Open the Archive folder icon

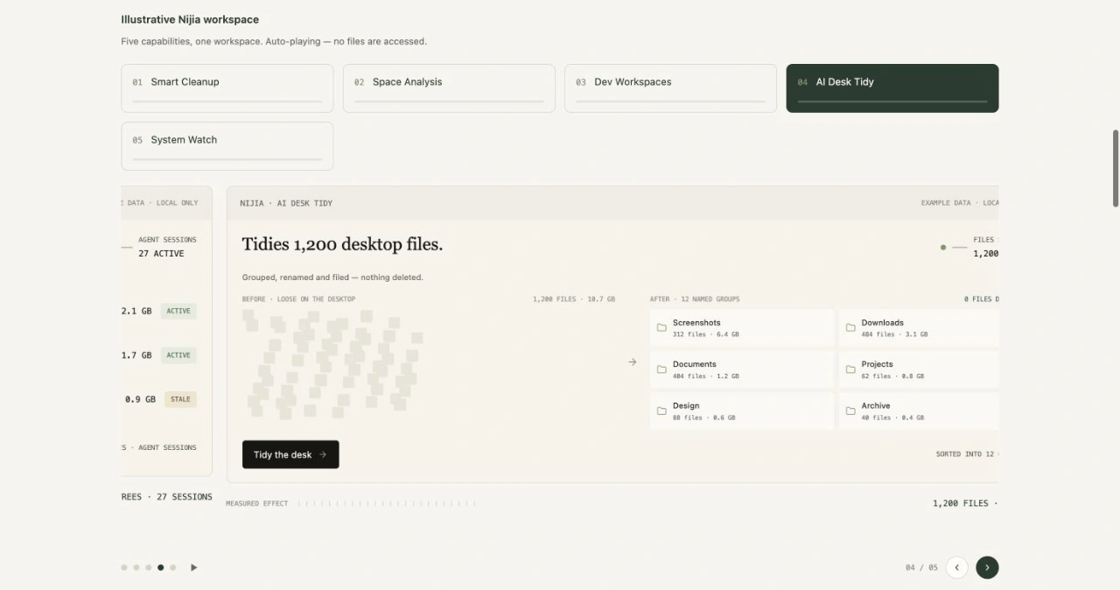(x=850, y=411)
